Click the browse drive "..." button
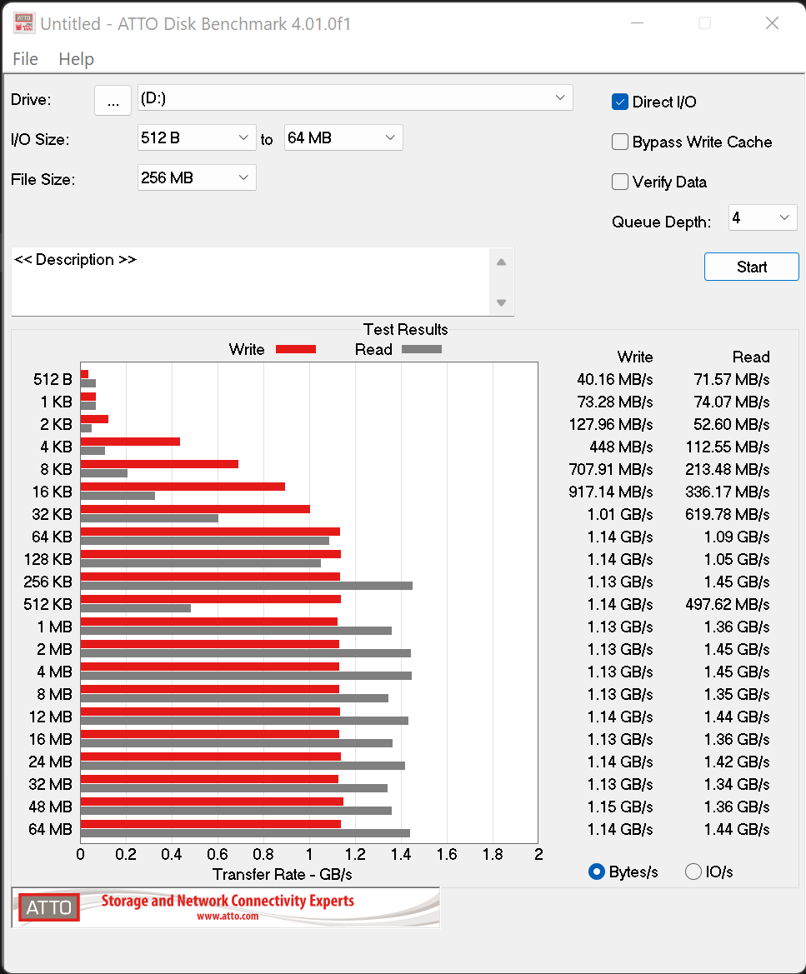The image size is (806, 974). click(113, 100)
